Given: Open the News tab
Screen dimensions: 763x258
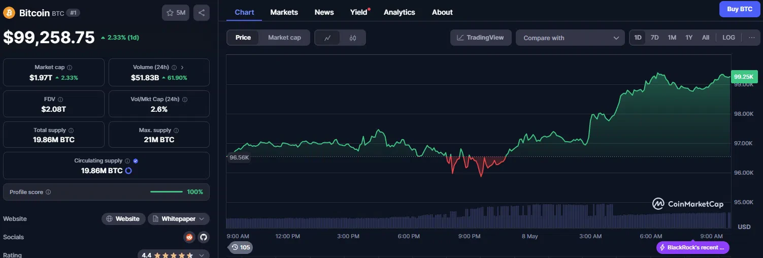Looking at the screenshot, I should (x=324, y=12).
